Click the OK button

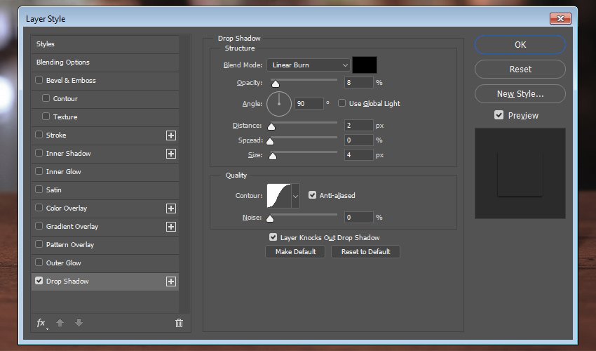coord(520,45)
